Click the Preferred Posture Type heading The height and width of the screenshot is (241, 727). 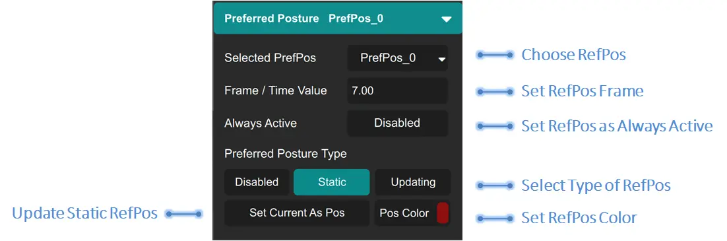286,153
